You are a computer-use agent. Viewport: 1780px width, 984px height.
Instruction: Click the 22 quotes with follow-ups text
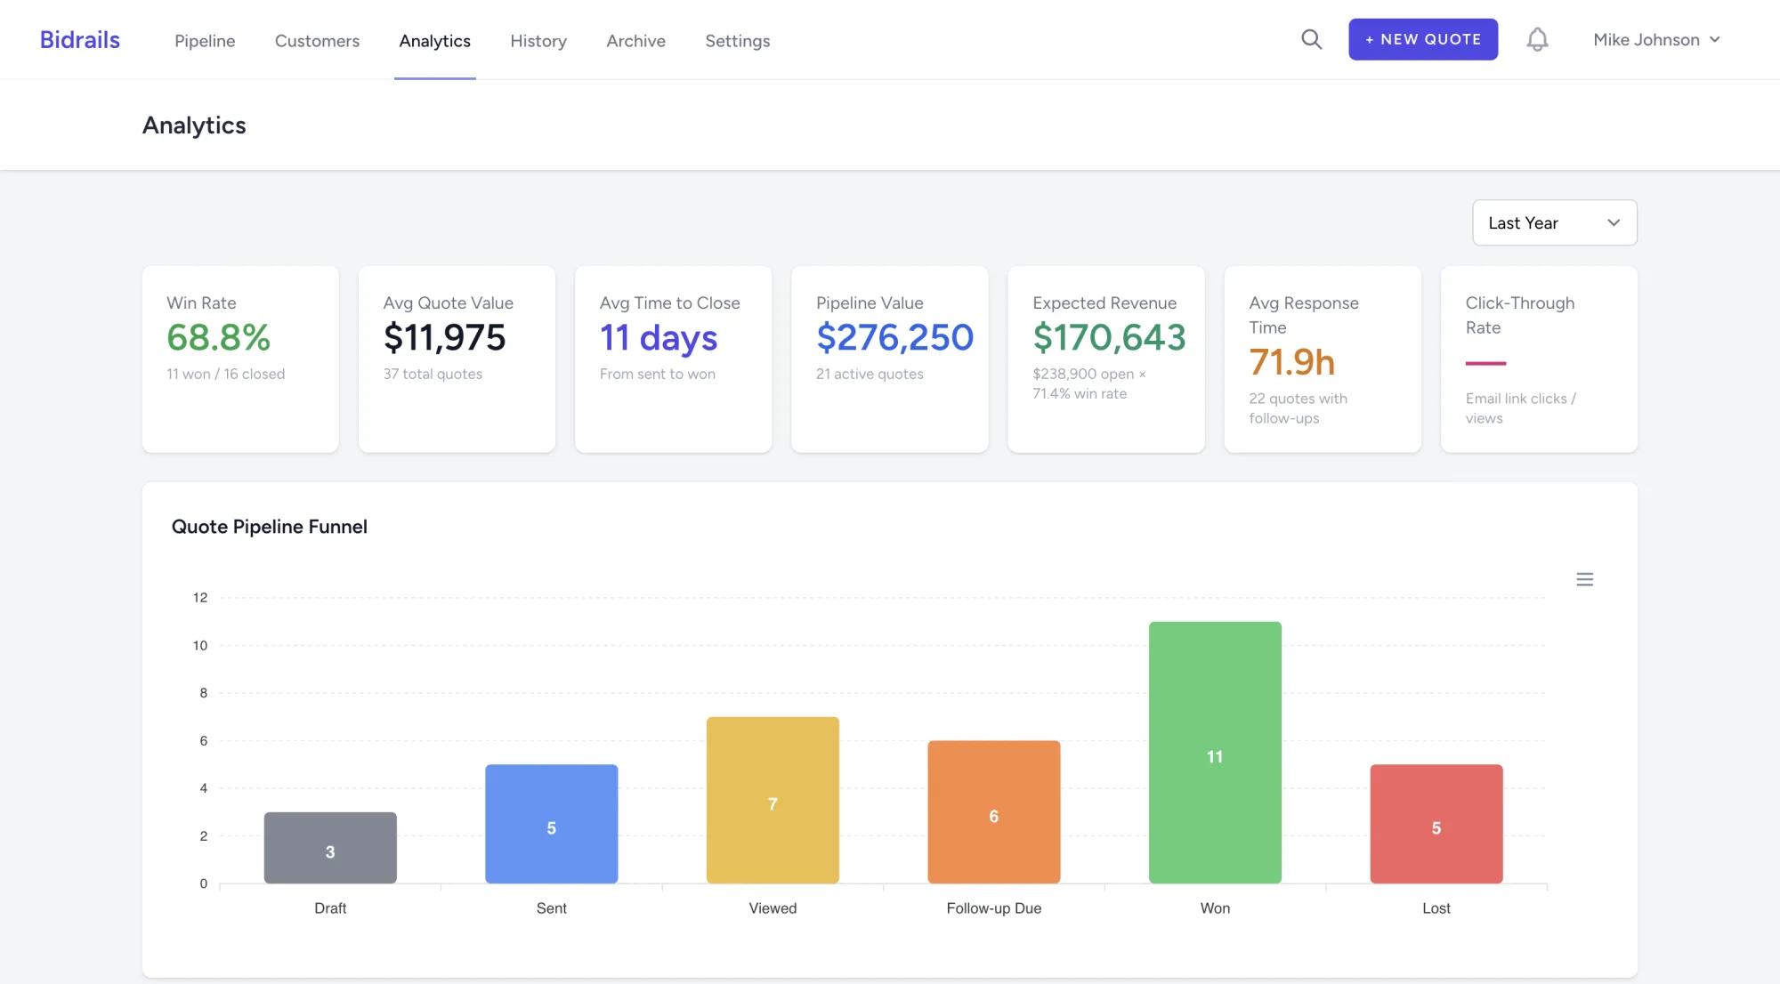click(1298, 408)
